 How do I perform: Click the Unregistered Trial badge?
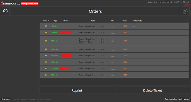click(x=30, y=4)
